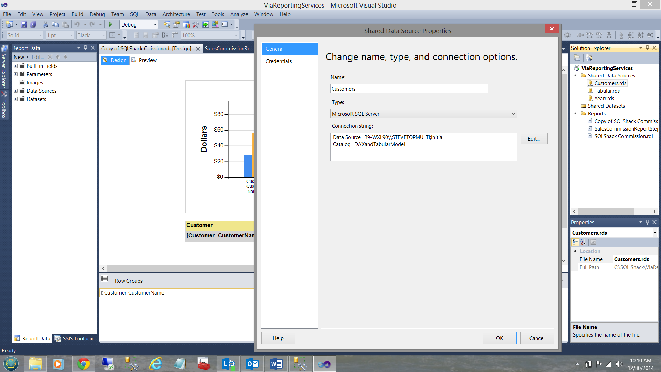Click the Save All toolbar icon
Screen dimensions: 661x372
point(33,24)
